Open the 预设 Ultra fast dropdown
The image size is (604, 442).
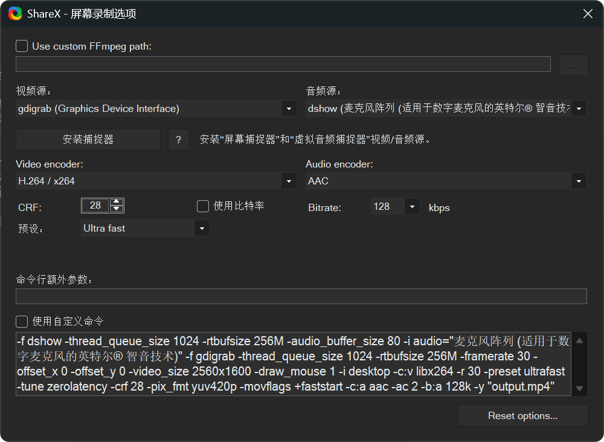(x=202, y=228)
